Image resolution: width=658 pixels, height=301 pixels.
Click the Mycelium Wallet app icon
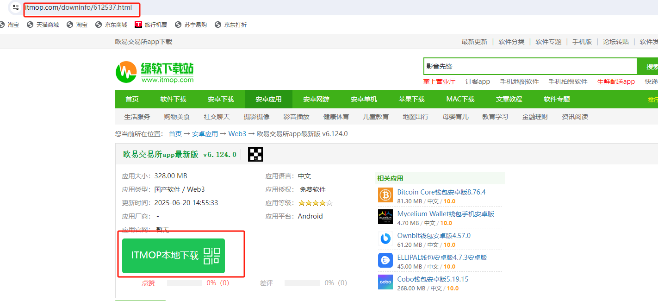385,217
